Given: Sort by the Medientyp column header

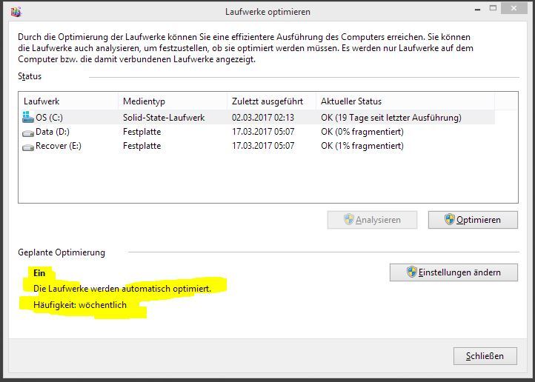Looking at the screenshot, I should 144,101.
